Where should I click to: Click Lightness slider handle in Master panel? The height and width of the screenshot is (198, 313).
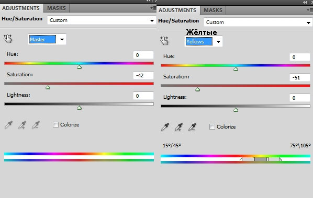(79, 108)
